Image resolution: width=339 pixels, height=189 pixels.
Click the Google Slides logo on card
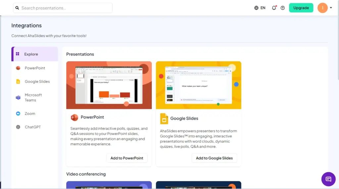164,118
